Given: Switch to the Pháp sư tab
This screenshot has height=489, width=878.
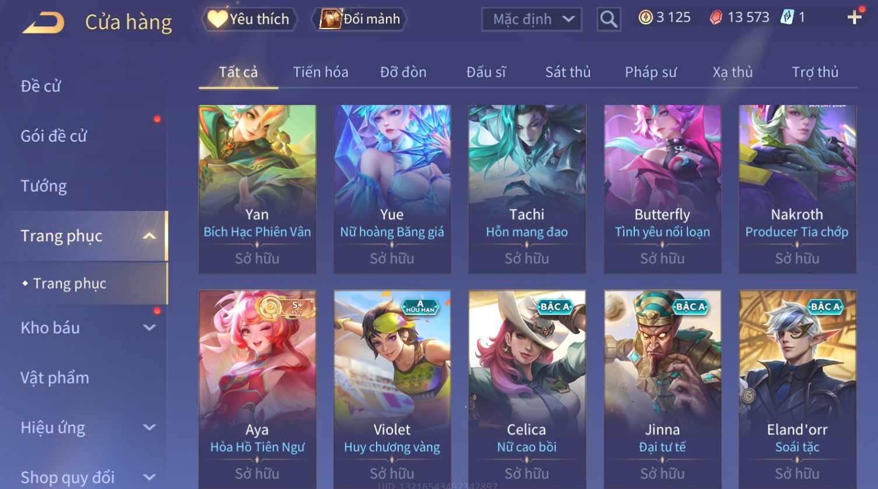Looking at the screenshot, I should 651,72.
